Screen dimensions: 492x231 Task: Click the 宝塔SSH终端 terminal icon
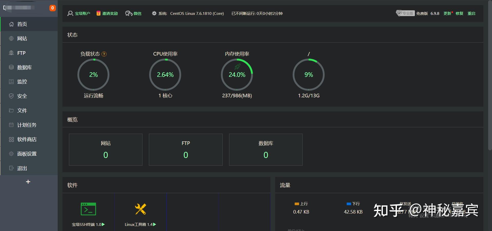[88, 209]
